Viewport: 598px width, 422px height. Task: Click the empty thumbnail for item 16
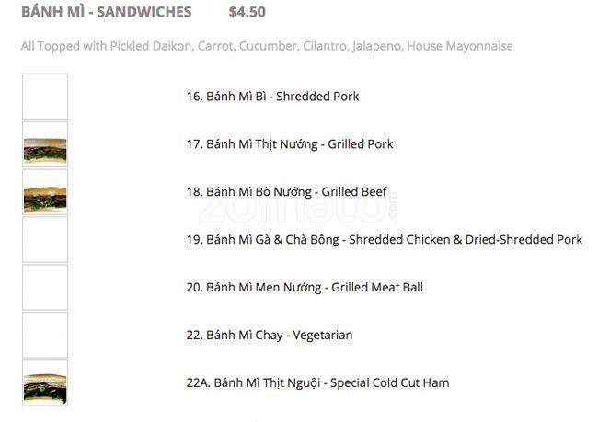click(45, 97)
